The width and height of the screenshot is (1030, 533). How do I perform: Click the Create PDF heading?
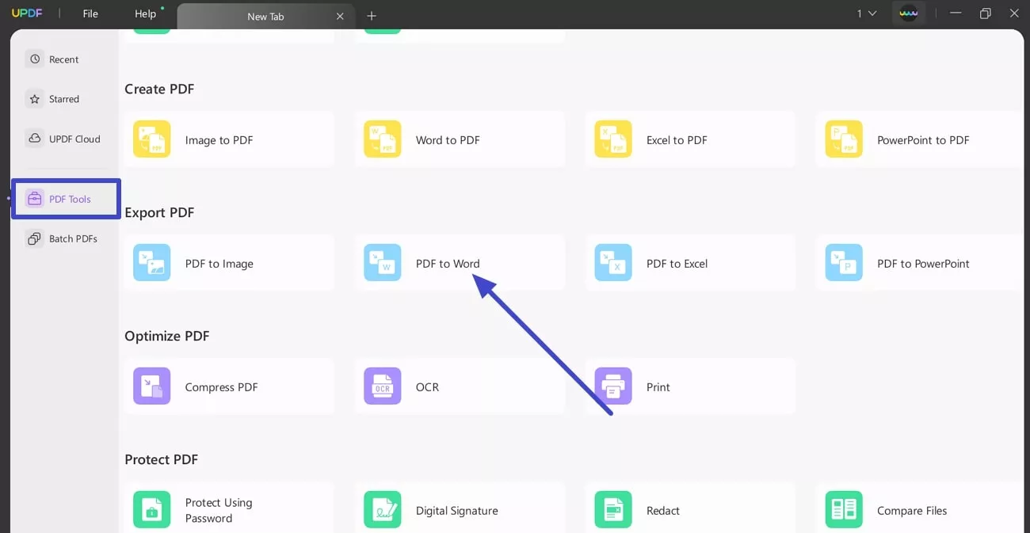click(x=159, y=89)
